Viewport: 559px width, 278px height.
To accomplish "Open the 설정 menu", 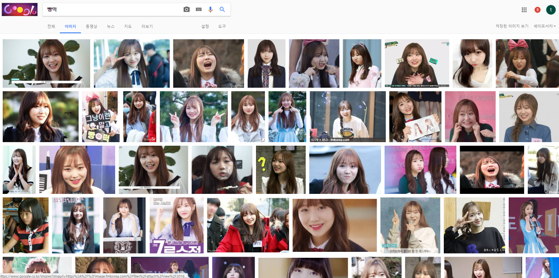I will [205, 26].
